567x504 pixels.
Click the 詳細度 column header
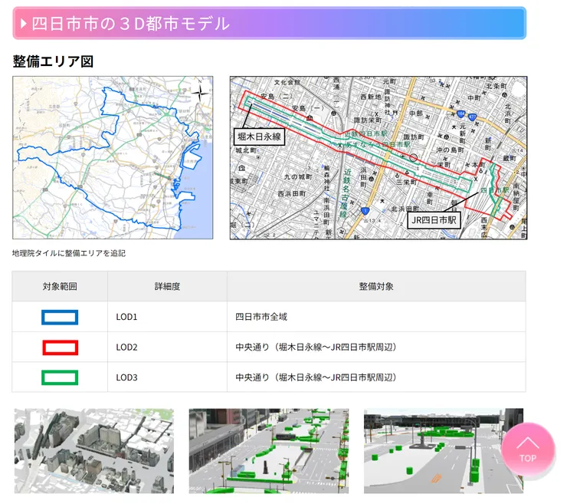point(167,286)
